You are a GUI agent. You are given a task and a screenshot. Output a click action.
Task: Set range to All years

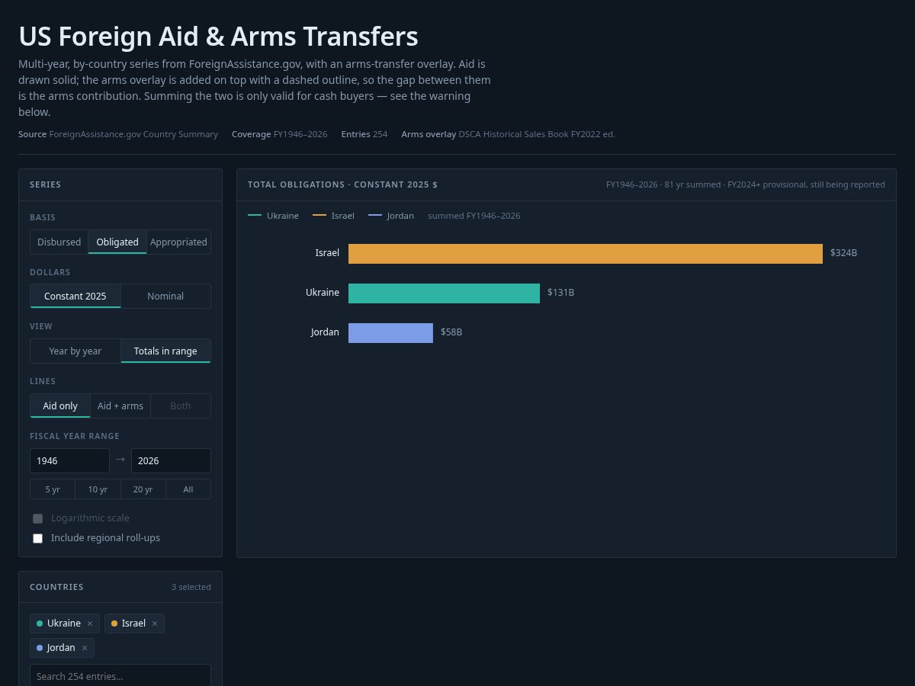(188, 489)
